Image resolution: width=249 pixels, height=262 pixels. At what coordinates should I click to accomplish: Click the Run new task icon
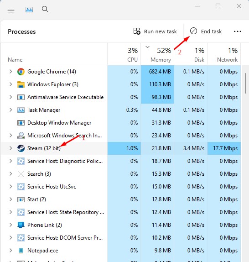[x=137, y=31]
